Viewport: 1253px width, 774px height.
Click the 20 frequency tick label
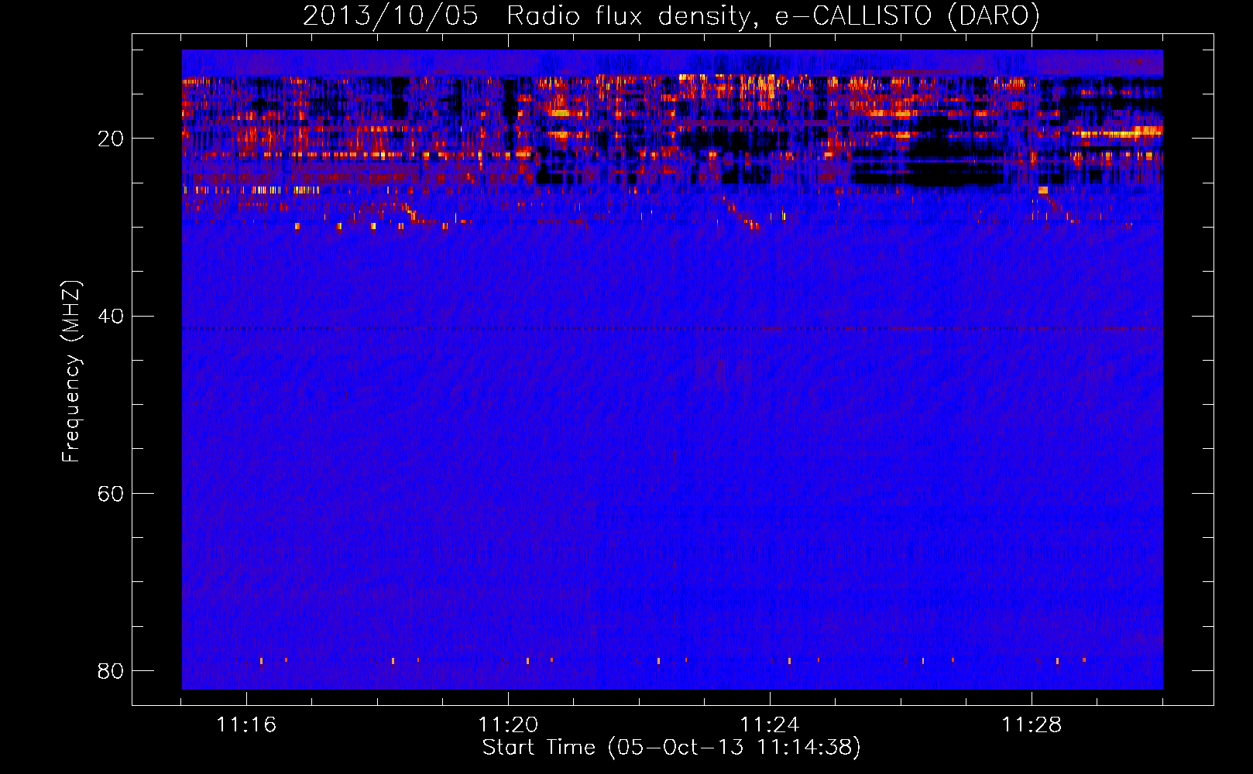click(111, 139)
